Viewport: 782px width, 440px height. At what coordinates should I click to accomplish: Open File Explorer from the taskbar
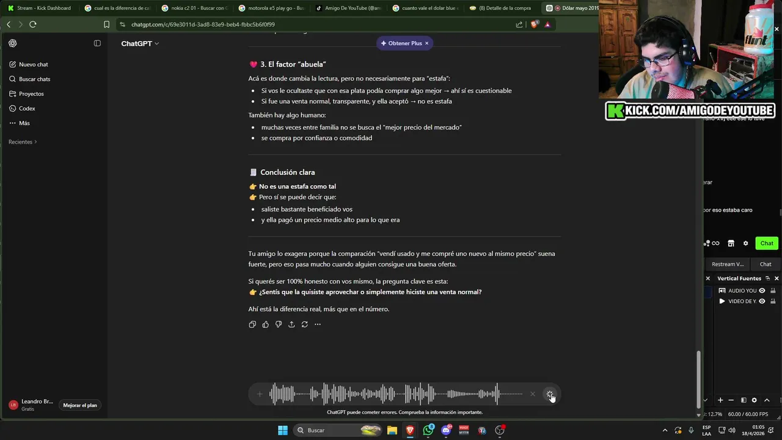coord(392,430)
